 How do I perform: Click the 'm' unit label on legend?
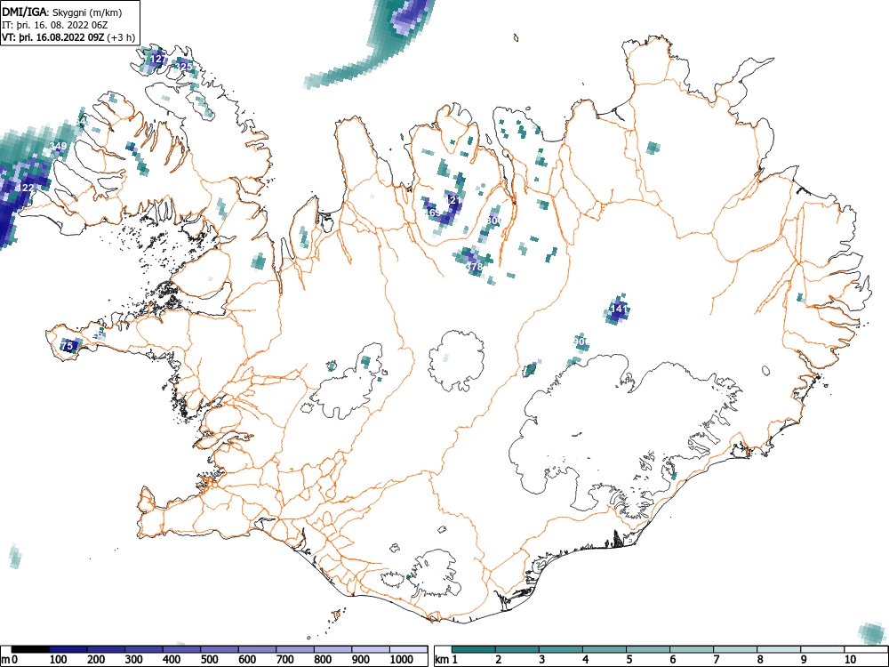pyautogui.click(x=5, y=660)
